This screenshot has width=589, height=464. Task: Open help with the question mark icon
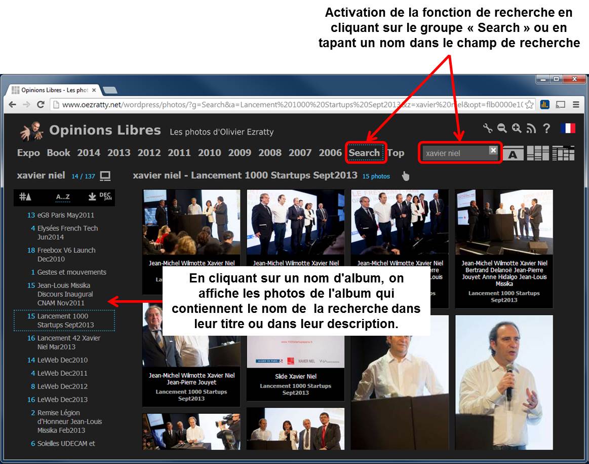[x=546, y=128]
